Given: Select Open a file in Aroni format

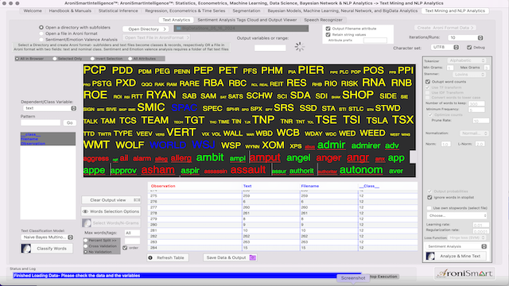Looking at the screenshot, I should [x=41, y=33].
